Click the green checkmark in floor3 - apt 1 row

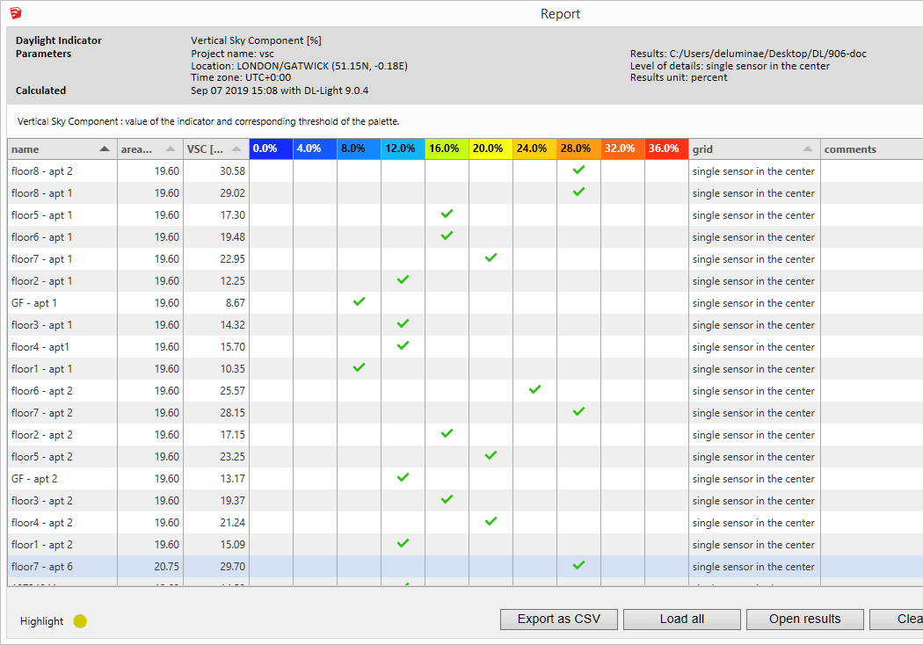403,323
